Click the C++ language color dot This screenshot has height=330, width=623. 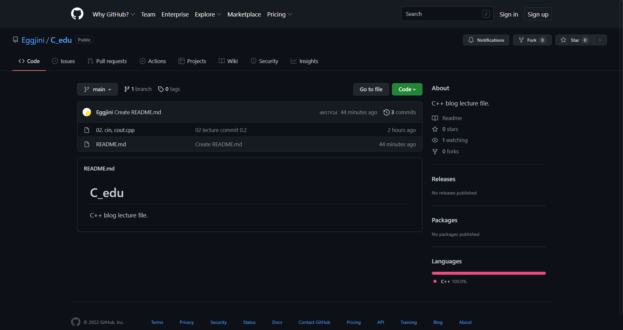[435, 281]
